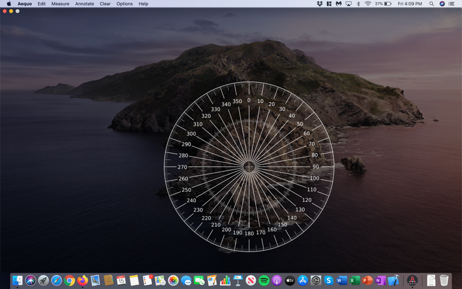This screenshot has height=289, width=462.
Task: Open the Wi-Fi status menu
Action: click(368, 3)
